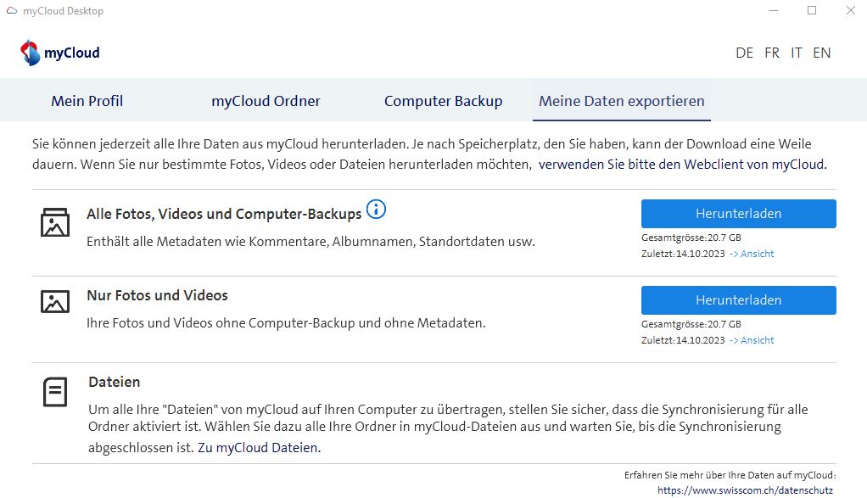This screenshot has height=498, width=867.
Task: Select IT language option
Action: pyautogui.click(x=797, y=53)
